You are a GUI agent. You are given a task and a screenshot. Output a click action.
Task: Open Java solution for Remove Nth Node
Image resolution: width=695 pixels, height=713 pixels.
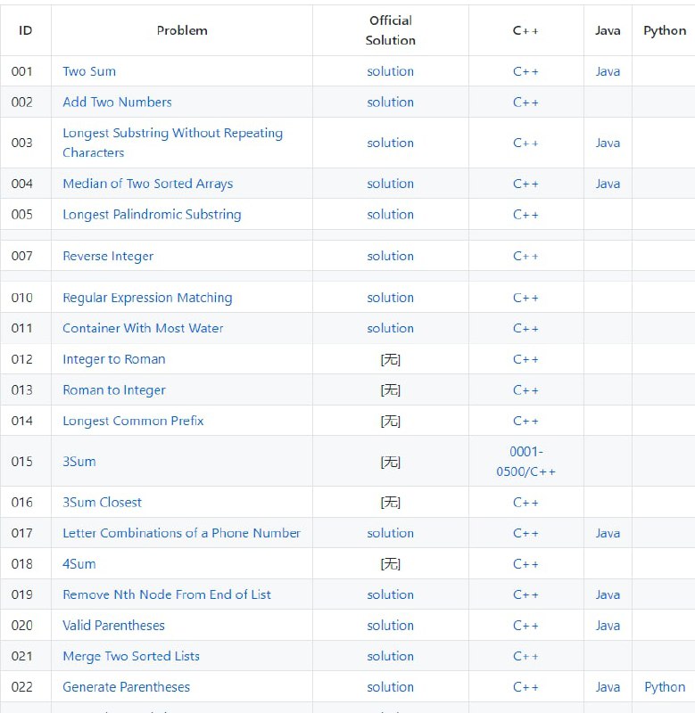tap(608, 595)
